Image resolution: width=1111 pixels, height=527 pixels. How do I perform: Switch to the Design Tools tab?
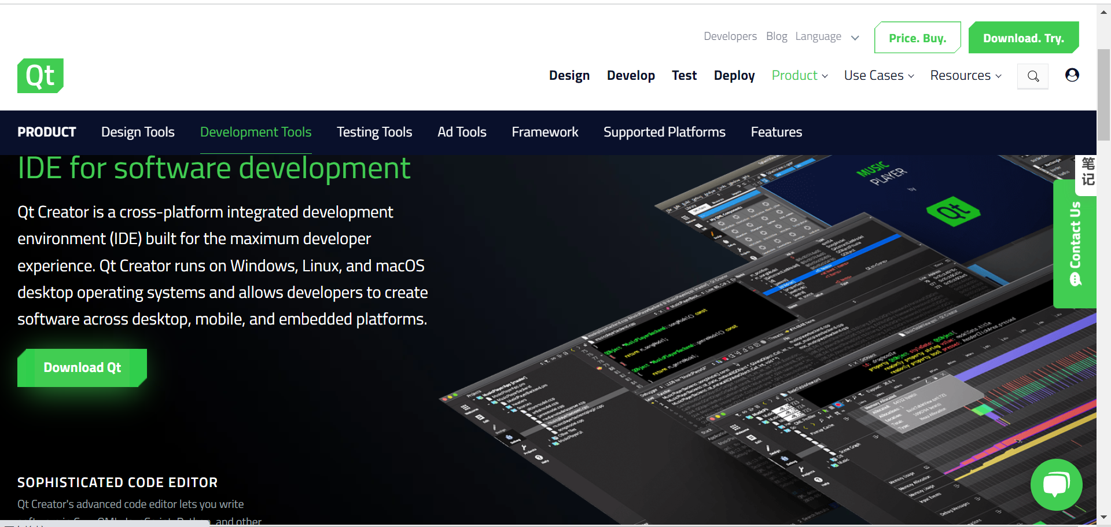pos(138,132)
